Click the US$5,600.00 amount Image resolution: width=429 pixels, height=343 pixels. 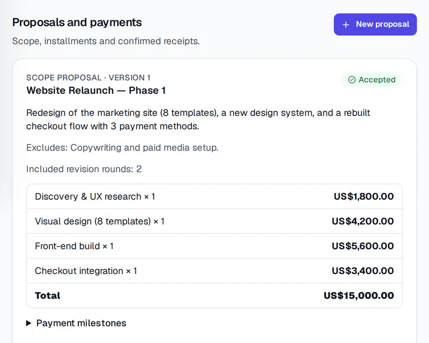(x=363, y=246)
